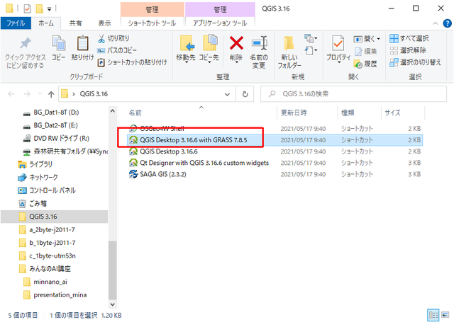This screenshot has height=322, width=454.
Task: Click the QGIS 3.16の検索 search box
Action: pyautogui.click(x=353, y=94)
